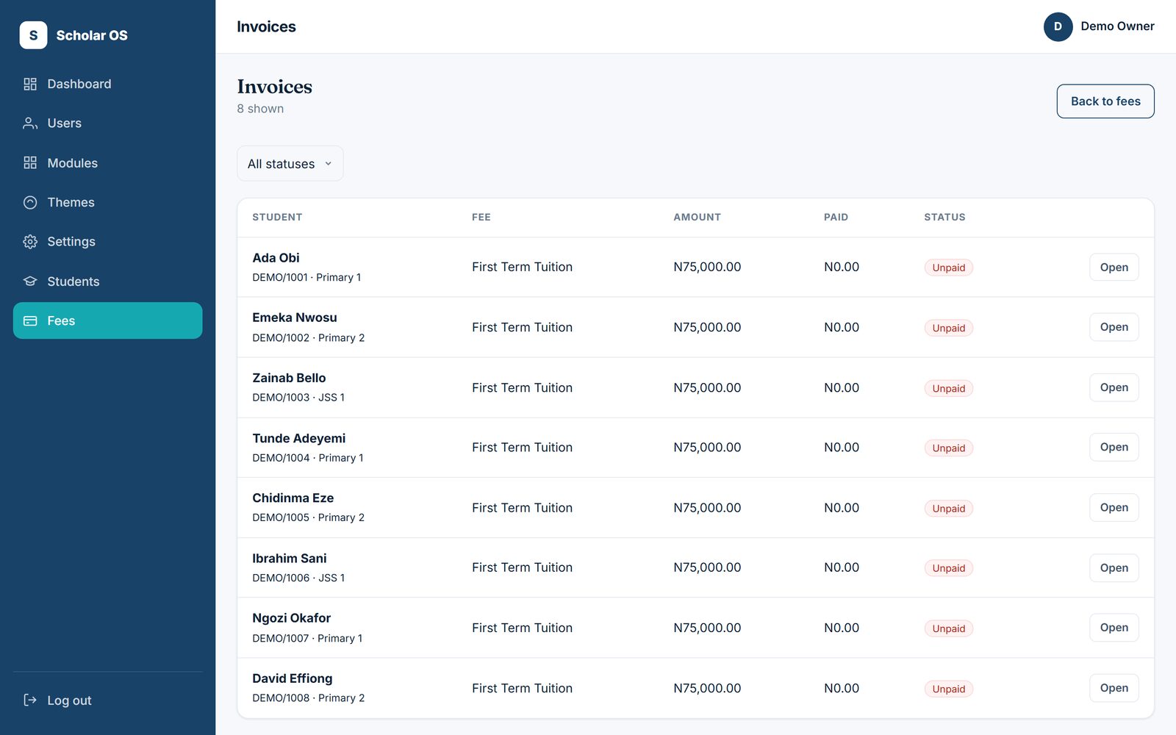The height and width of the screenshot is (735, 1176).
Task: Open Settings from sidebar
Action: coord(107,242)
